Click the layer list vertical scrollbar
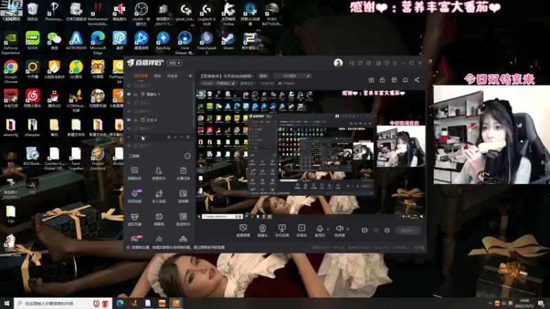Viewport: 550px width, 309px height. point(194,105)
